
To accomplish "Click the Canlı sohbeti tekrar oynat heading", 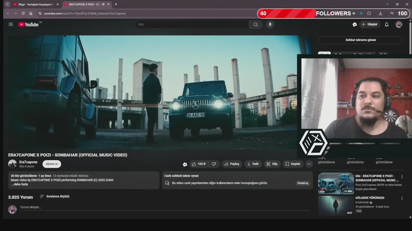I will coord(182,176).
